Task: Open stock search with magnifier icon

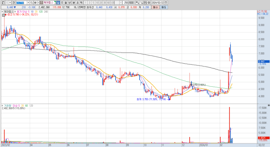Action: 32,3
